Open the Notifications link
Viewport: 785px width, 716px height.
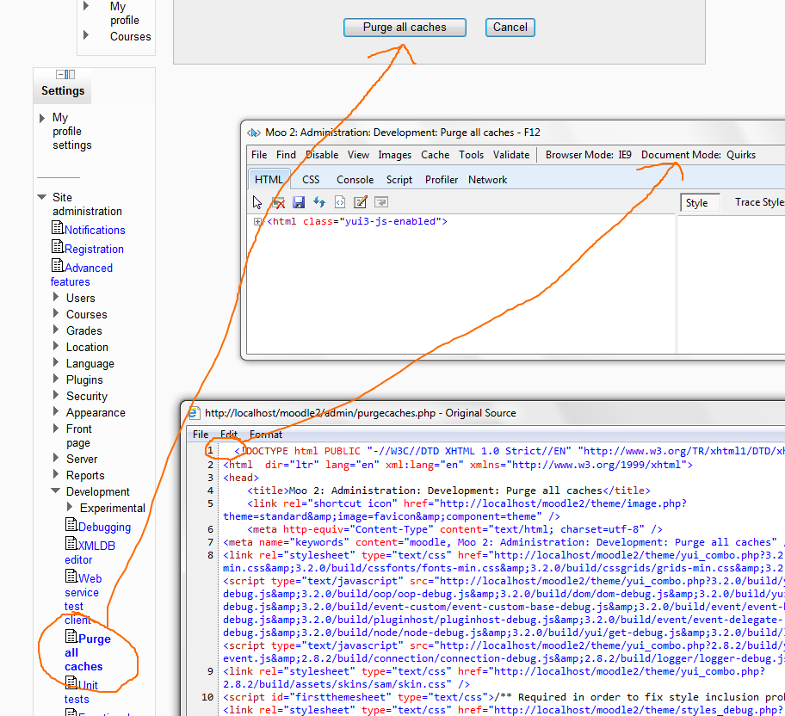tap(95, 231)
